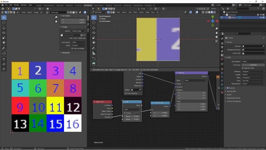Open the Edit Mode dropdown in viewport
The height and width of the screenshot is (150, 266).
click(99, 12)
